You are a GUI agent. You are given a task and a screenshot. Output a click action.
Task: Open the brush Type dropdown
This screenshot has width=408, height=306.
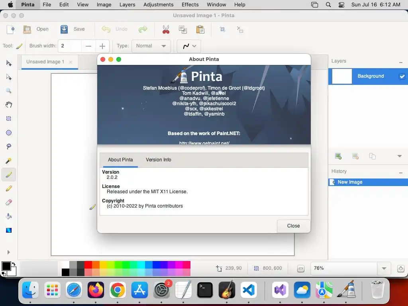(151, 46)
